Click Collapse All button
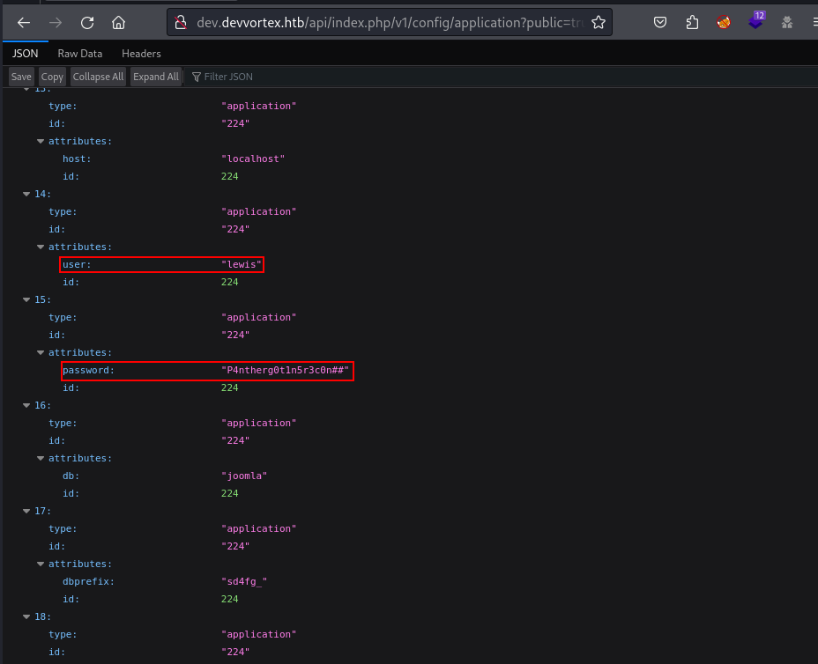Image resolution: width=818 pixels, height=664 pixels. (98, 77)
